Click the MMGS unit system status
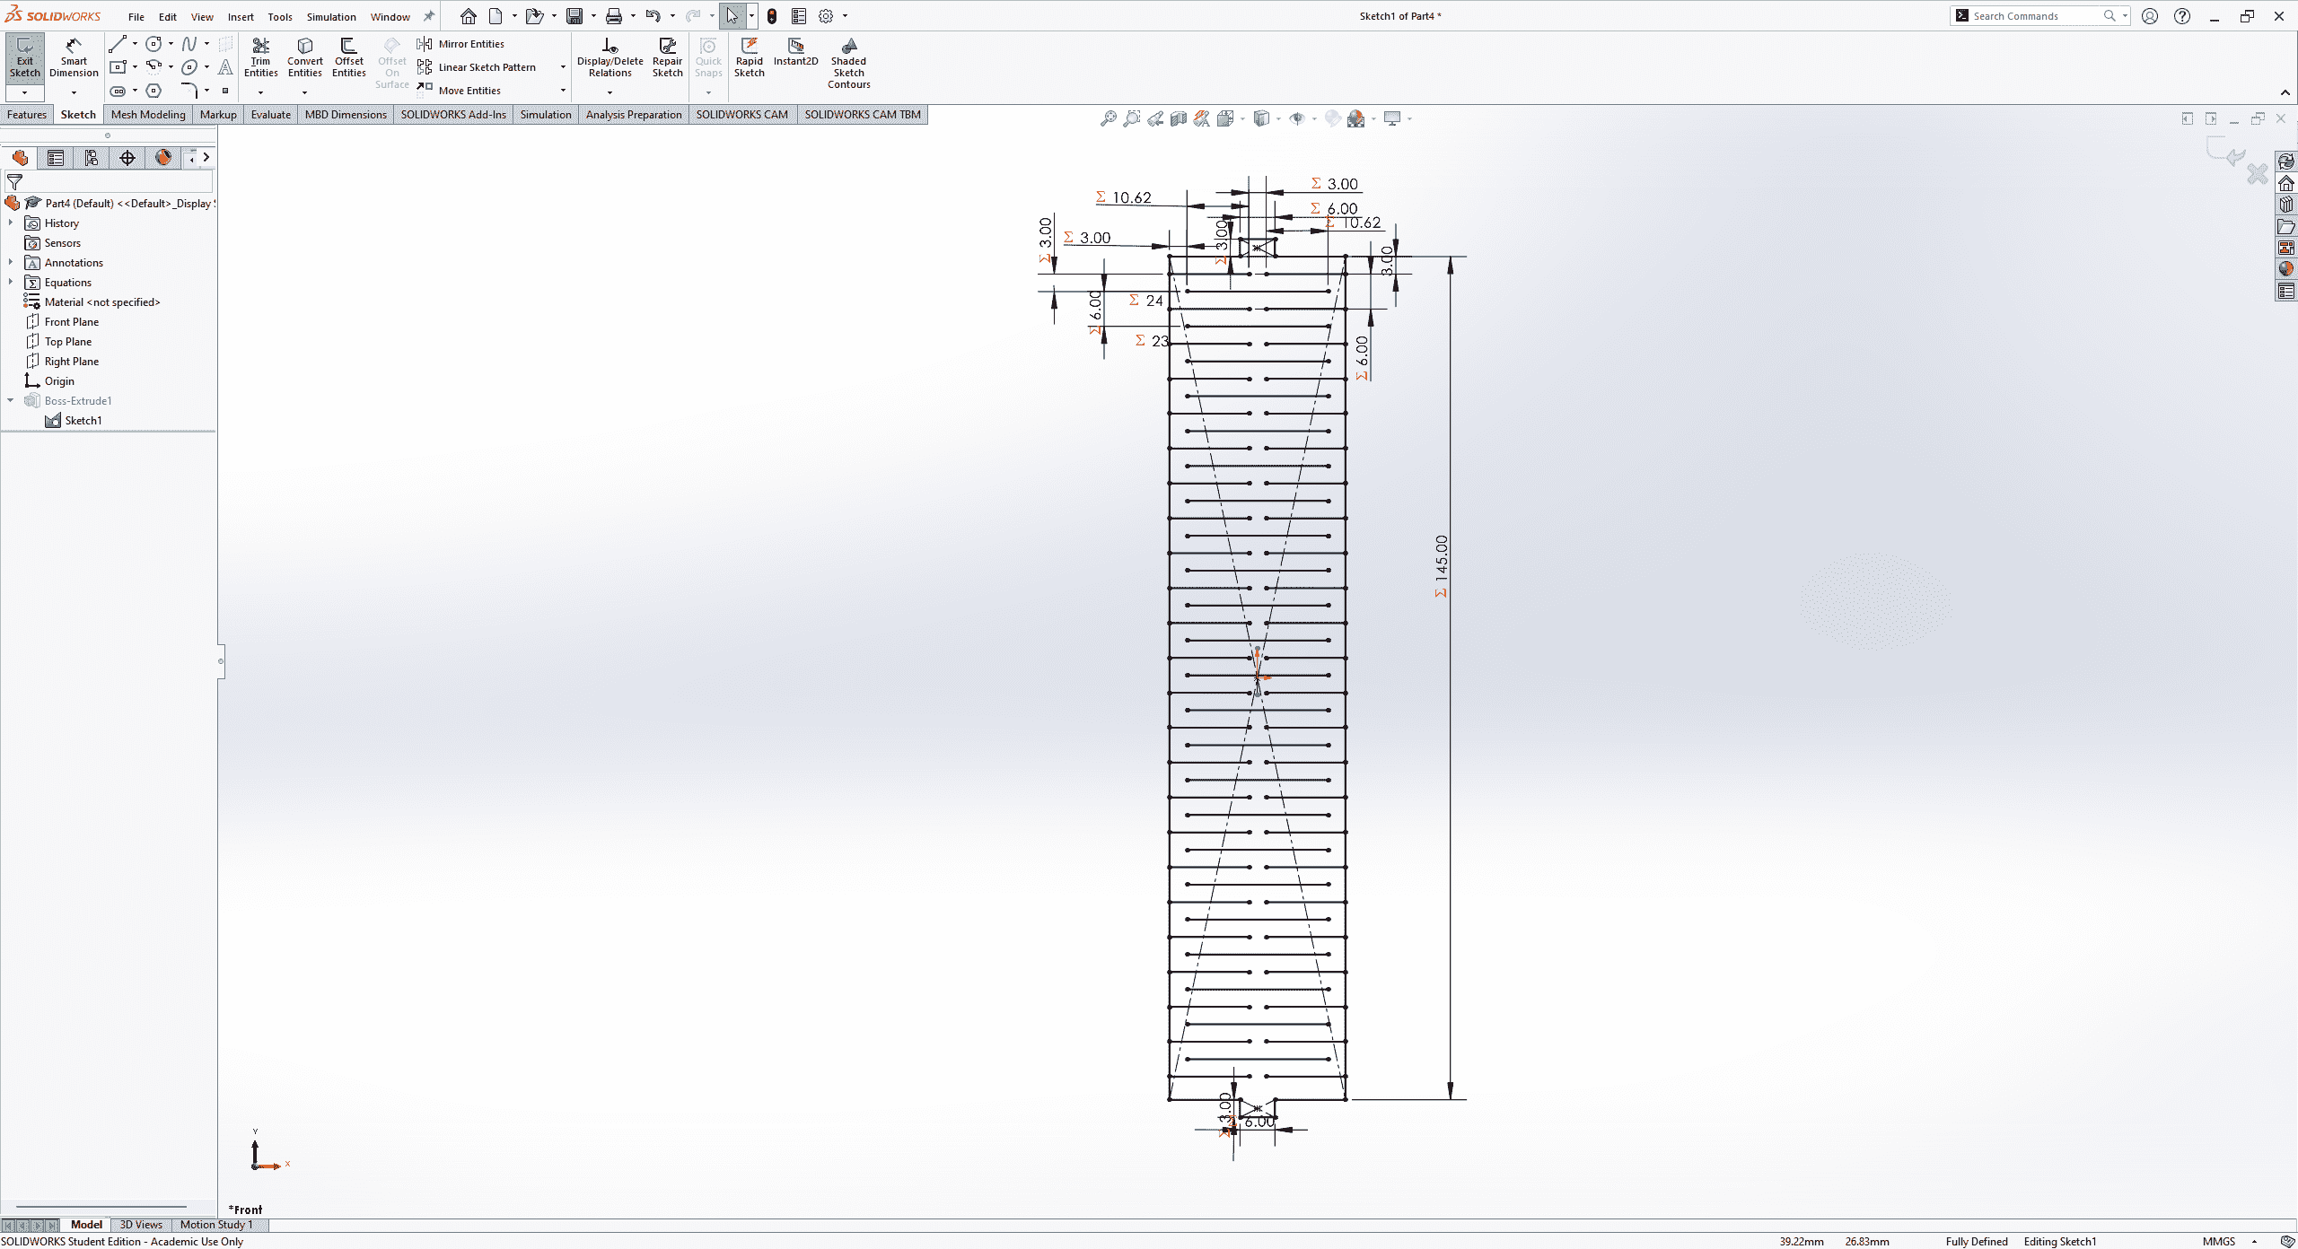2298x1249 pixels. (x=2218, y=1242)
